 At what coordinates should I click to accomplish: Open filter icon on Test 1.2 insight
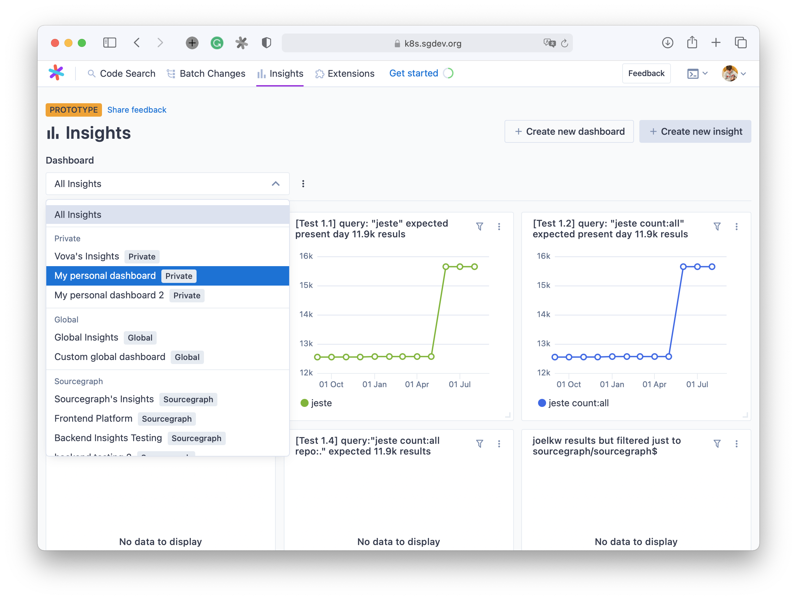(717, 227)
